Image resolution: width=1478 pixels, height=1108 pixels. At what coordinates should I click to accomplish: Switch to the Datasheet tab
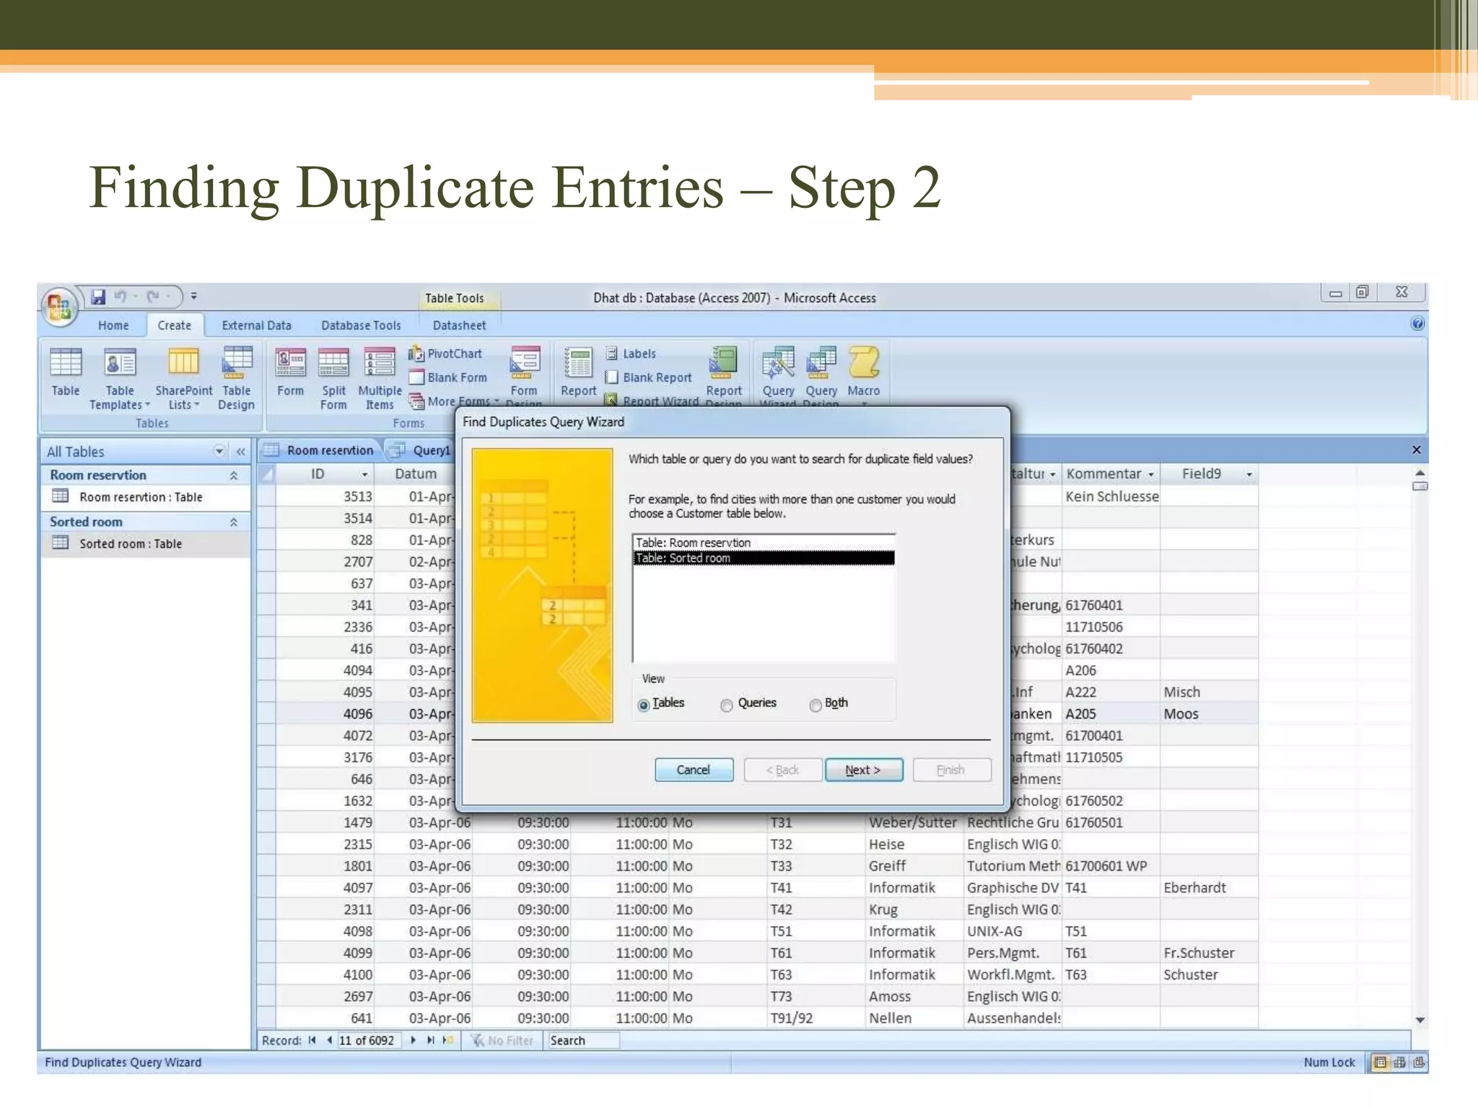[x=459, y=325]
